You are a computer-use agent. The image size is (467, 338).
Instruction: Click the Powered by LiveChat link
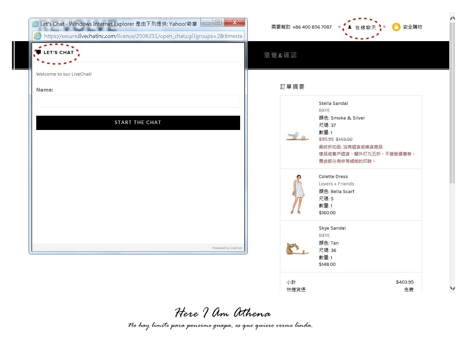[227, 248]
